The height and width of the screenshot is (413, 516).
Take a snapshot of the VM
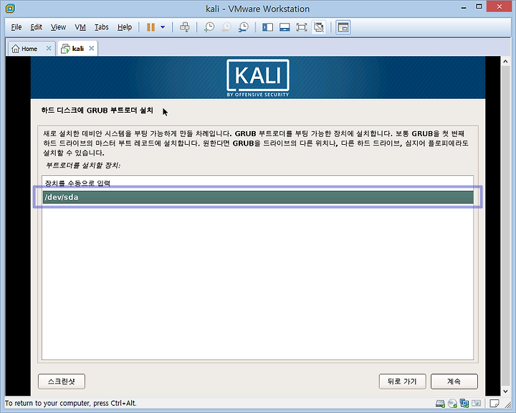pyautogui.click(x=209, y=27)
